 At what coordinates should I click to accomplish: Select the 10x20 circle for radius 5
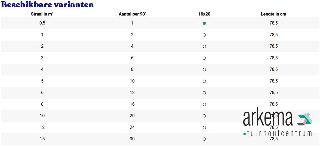[204, 81]
